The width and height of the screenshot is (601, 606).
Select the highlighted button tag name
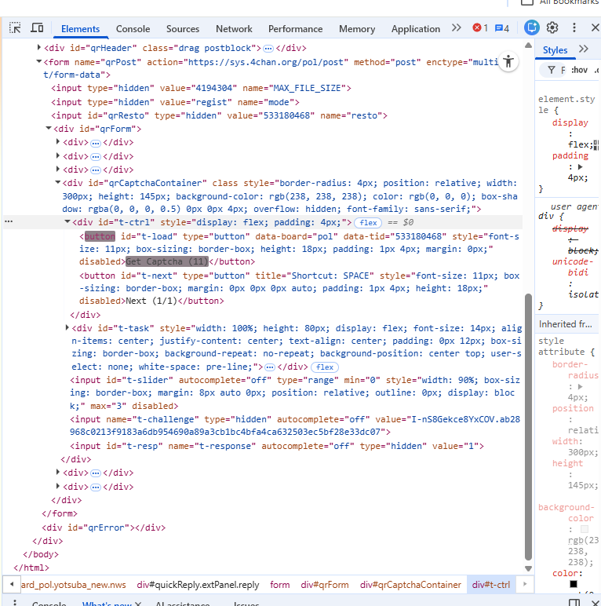[x=100, y=236]
